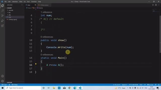This screenshot has height=90, width=161.
Task: Change Spaces: 4 indentation setting
Action: [125, 85]
